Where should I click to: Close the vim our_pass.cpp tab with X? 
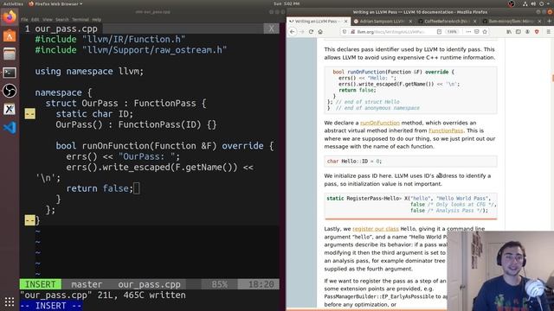(271, 29)
